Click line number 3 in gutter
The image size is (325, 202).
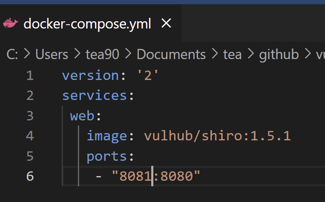[30, 116]
